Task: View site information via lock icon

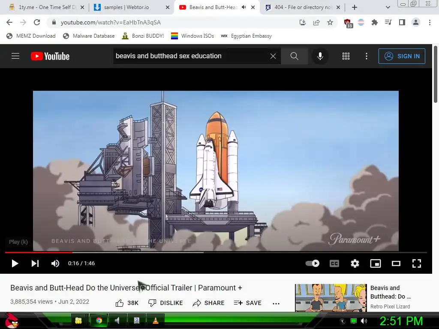Action: [x=54, y=22]
